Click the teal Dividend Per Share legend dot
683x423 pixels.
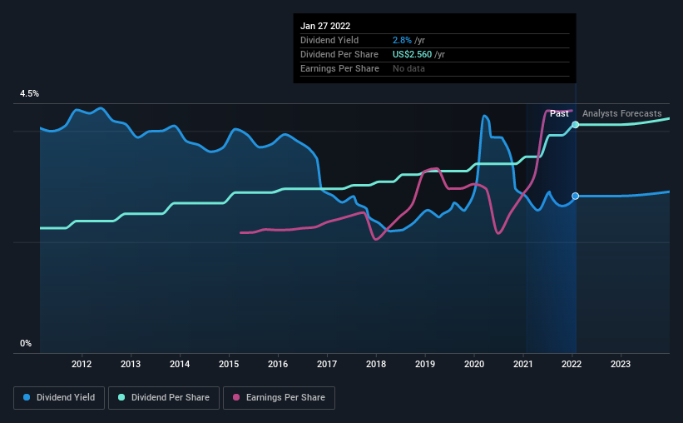[121, 397]
